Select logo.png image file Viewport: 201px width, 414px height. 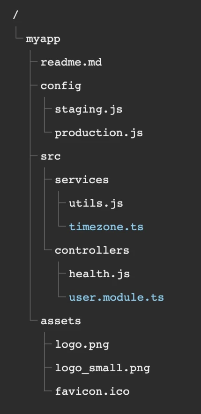coord(82,345)
